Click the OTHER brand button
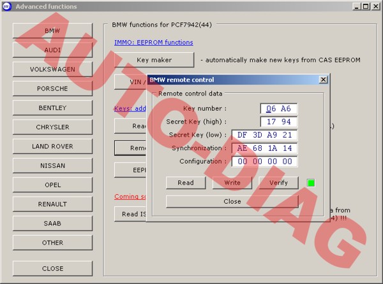The height and width of the screenshot is (284, 383). (x=52, y=243)
